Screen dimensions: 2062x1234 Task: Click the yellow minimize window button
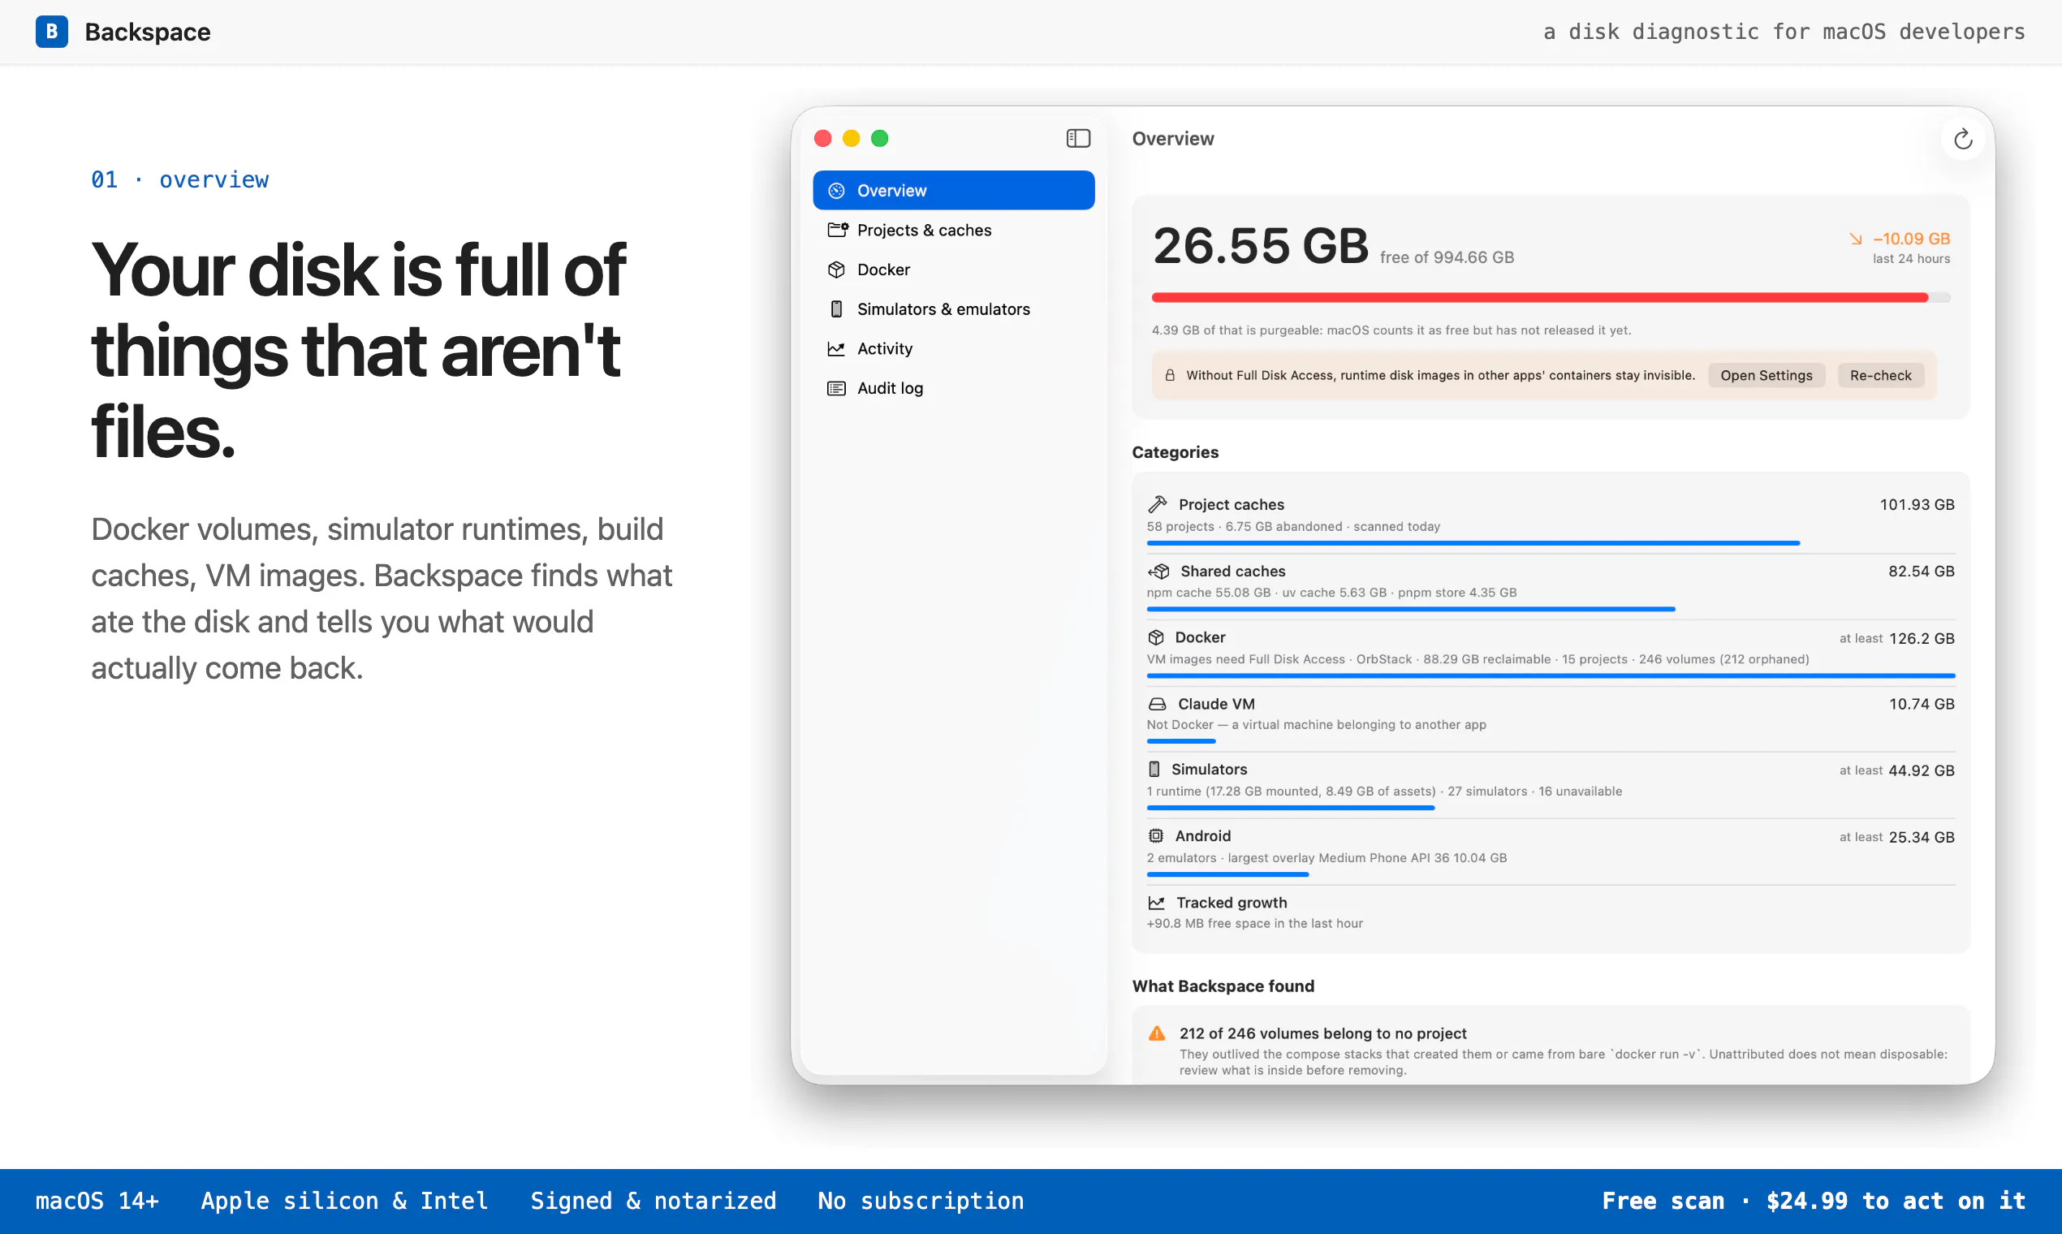[852, 138]
